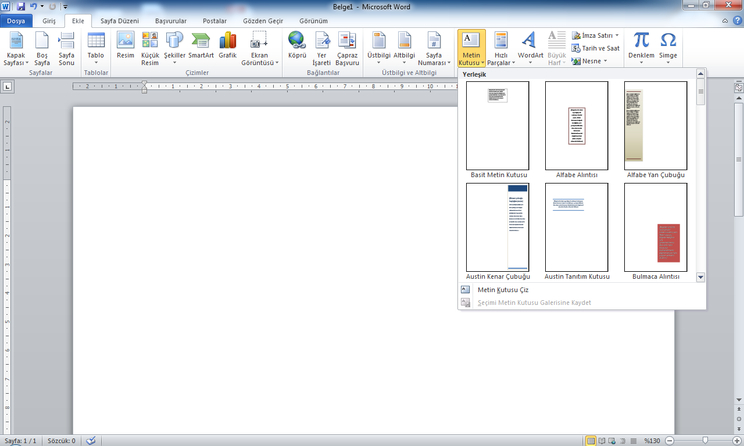Insert an İmza Satırı signature line
Viewport: 744px width, 446px height.
(x=595, y=35)
